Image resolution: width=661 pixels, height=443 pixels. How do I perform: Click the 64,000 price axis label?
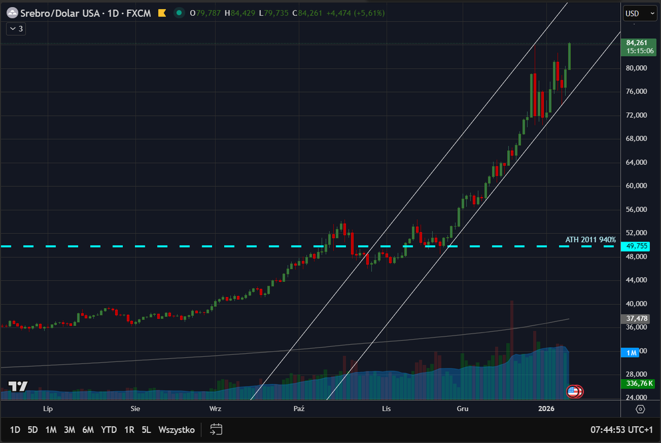click(x=635, y=162)
